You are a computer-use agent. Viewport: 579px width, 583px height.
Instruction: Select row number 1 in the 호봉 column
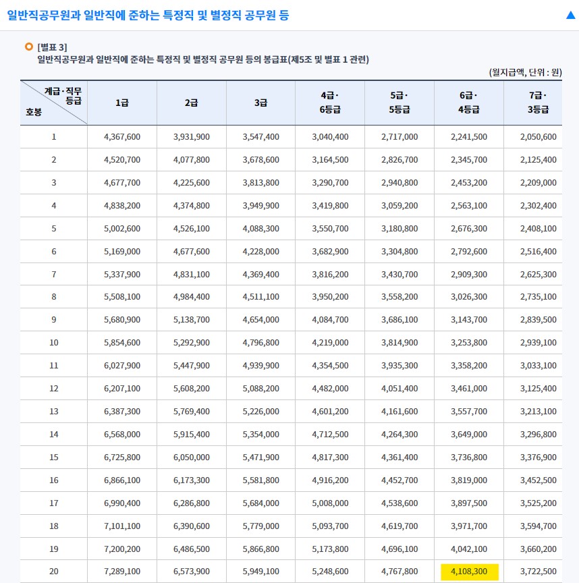pyautogui.click(x=53, y=136)
